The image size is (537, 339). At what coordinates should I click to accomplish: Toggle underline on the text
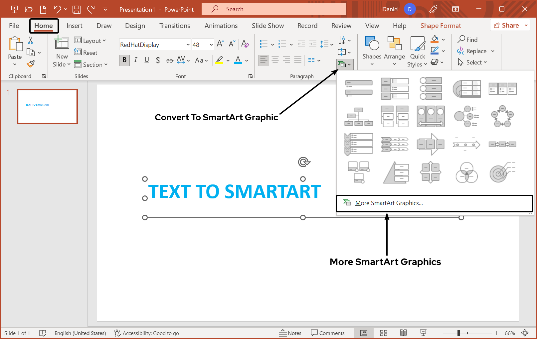tap(147, 60)
